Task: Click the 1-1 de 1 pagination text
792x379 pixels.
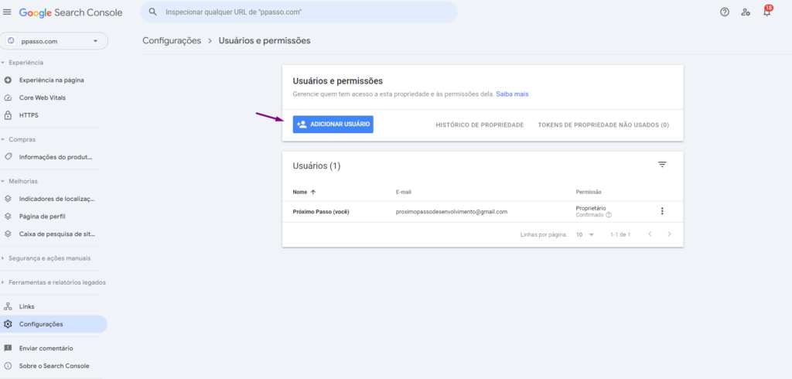Action: click(x=620, y=234)
